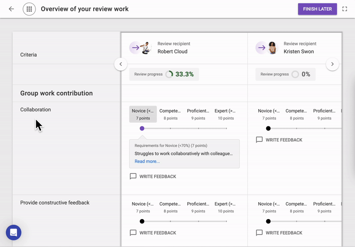
Task: Select Competent for Kristen's constructive feedback criterion
Action: point(296,207)
